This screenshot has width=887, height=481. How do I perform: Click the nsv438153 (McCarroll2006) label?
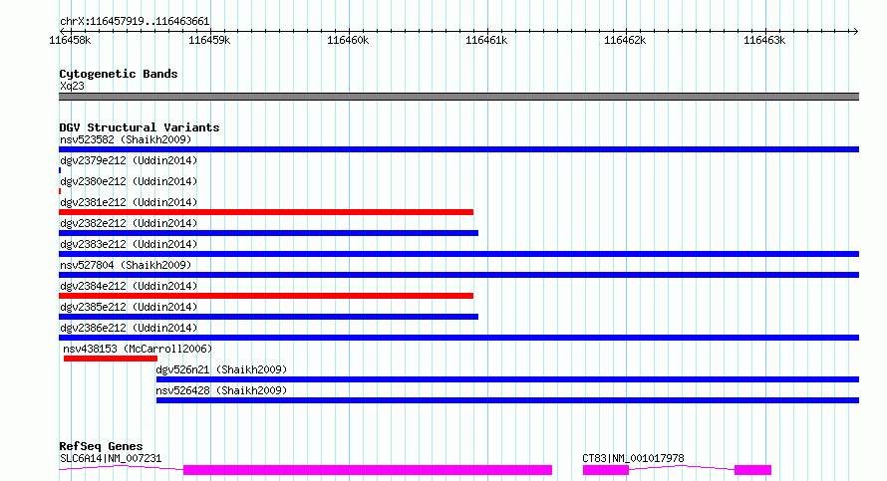tap(138, 349)
